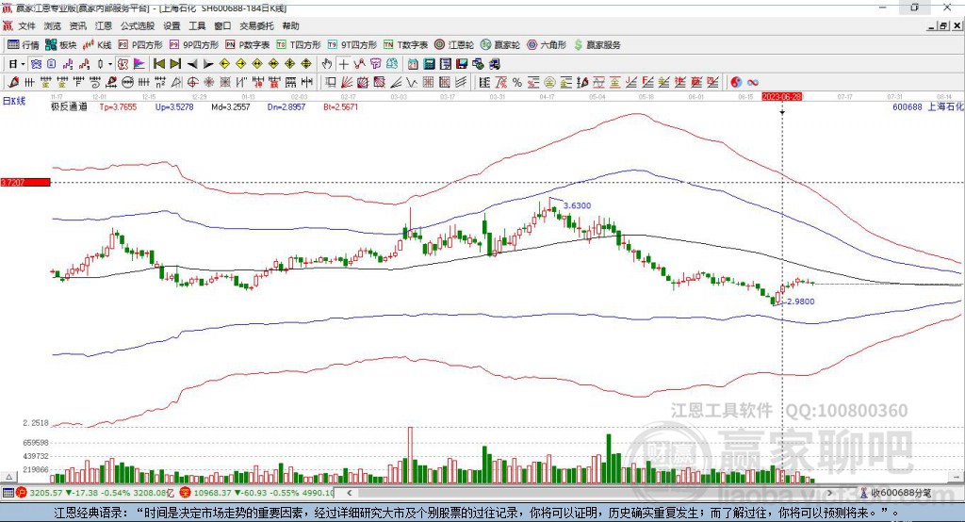965x522 pixels.
Task: Click the 600688 上海石化 stock label
Action: pos(928,106)
